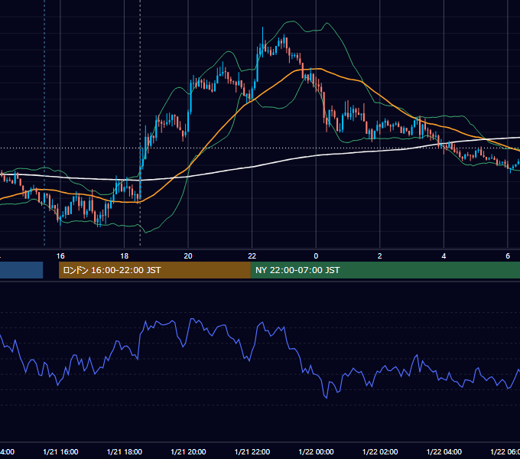Click the 4 hour label on price chart axis
This screenshot has height=459, width=520.
click(x=444, y=256)
